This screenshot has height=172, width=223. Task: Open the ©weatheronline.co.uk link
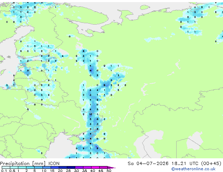click(193, 169)
